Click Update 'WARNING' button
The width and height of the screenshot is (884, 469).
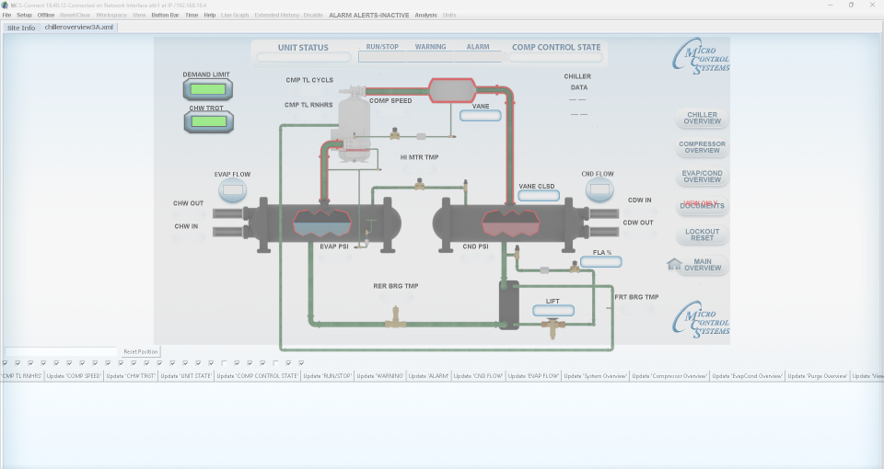pyautogui.click(x=380, y=375)
